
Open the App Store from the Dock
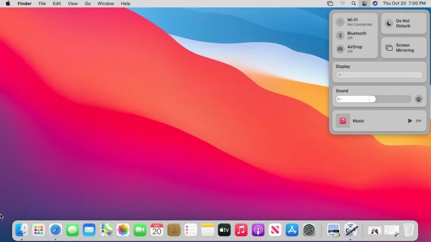(292, 230)
